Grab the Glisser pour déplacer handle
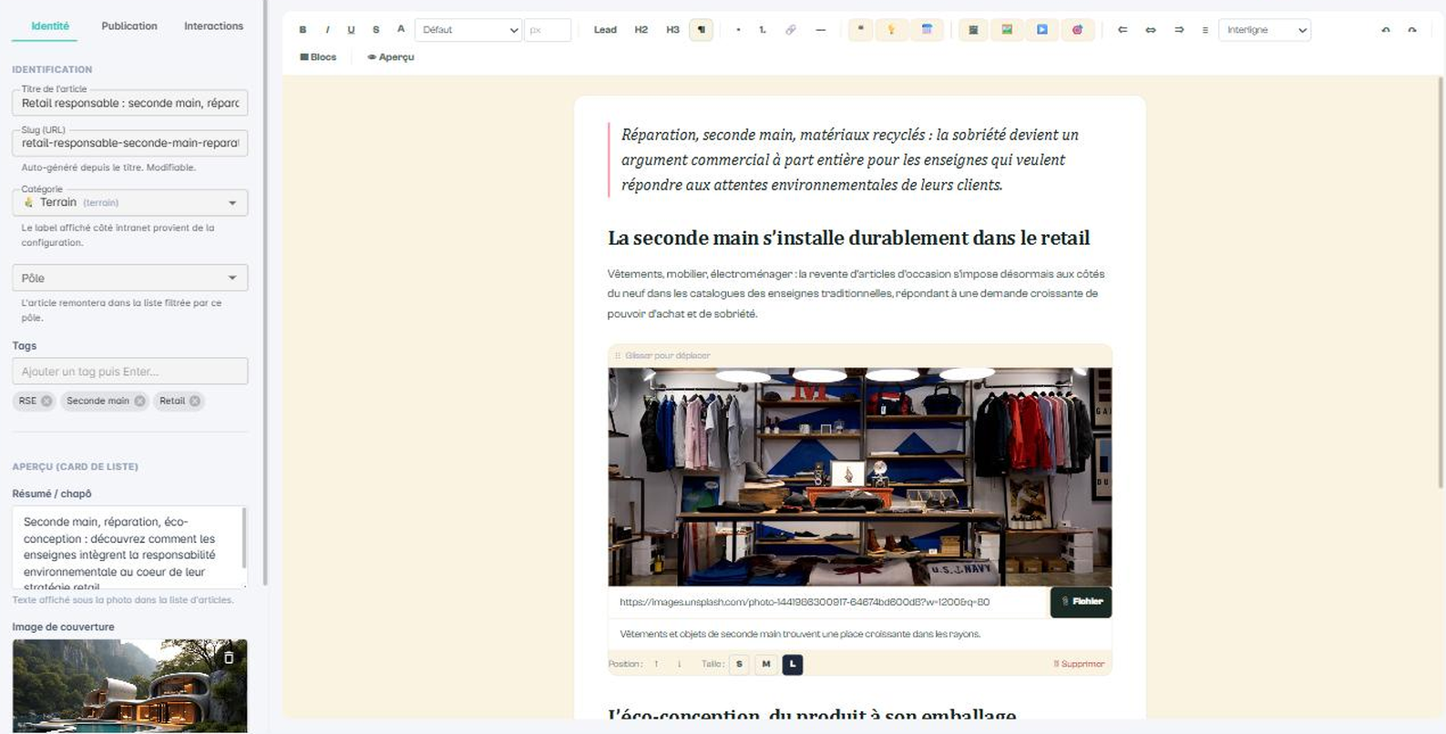This screenshot has height=734, width=1446. (x=663, y=355)
